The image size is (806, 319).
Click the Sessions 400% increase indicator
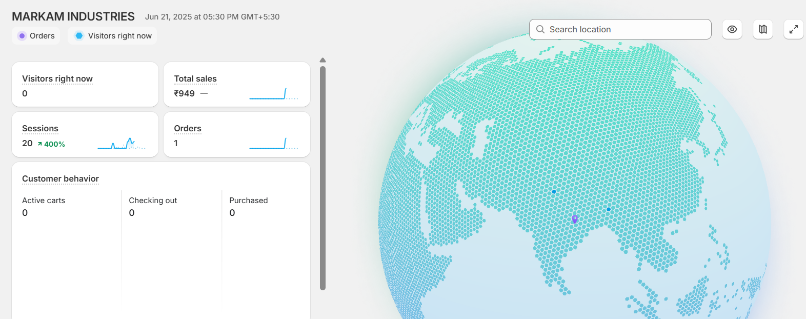point(51,144)
